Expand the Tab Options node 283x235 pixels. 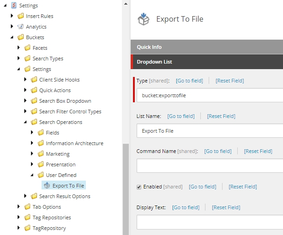point(19,207)
